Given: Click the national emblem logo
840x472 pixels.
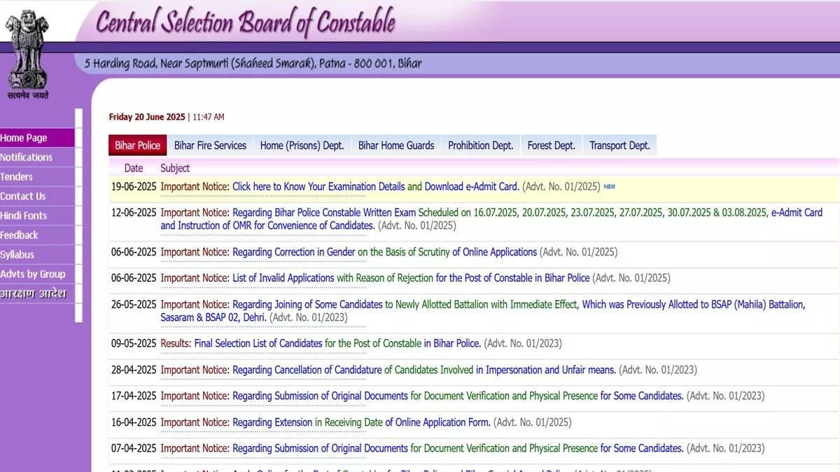Looking at the screenshot, I should (28, 54).
